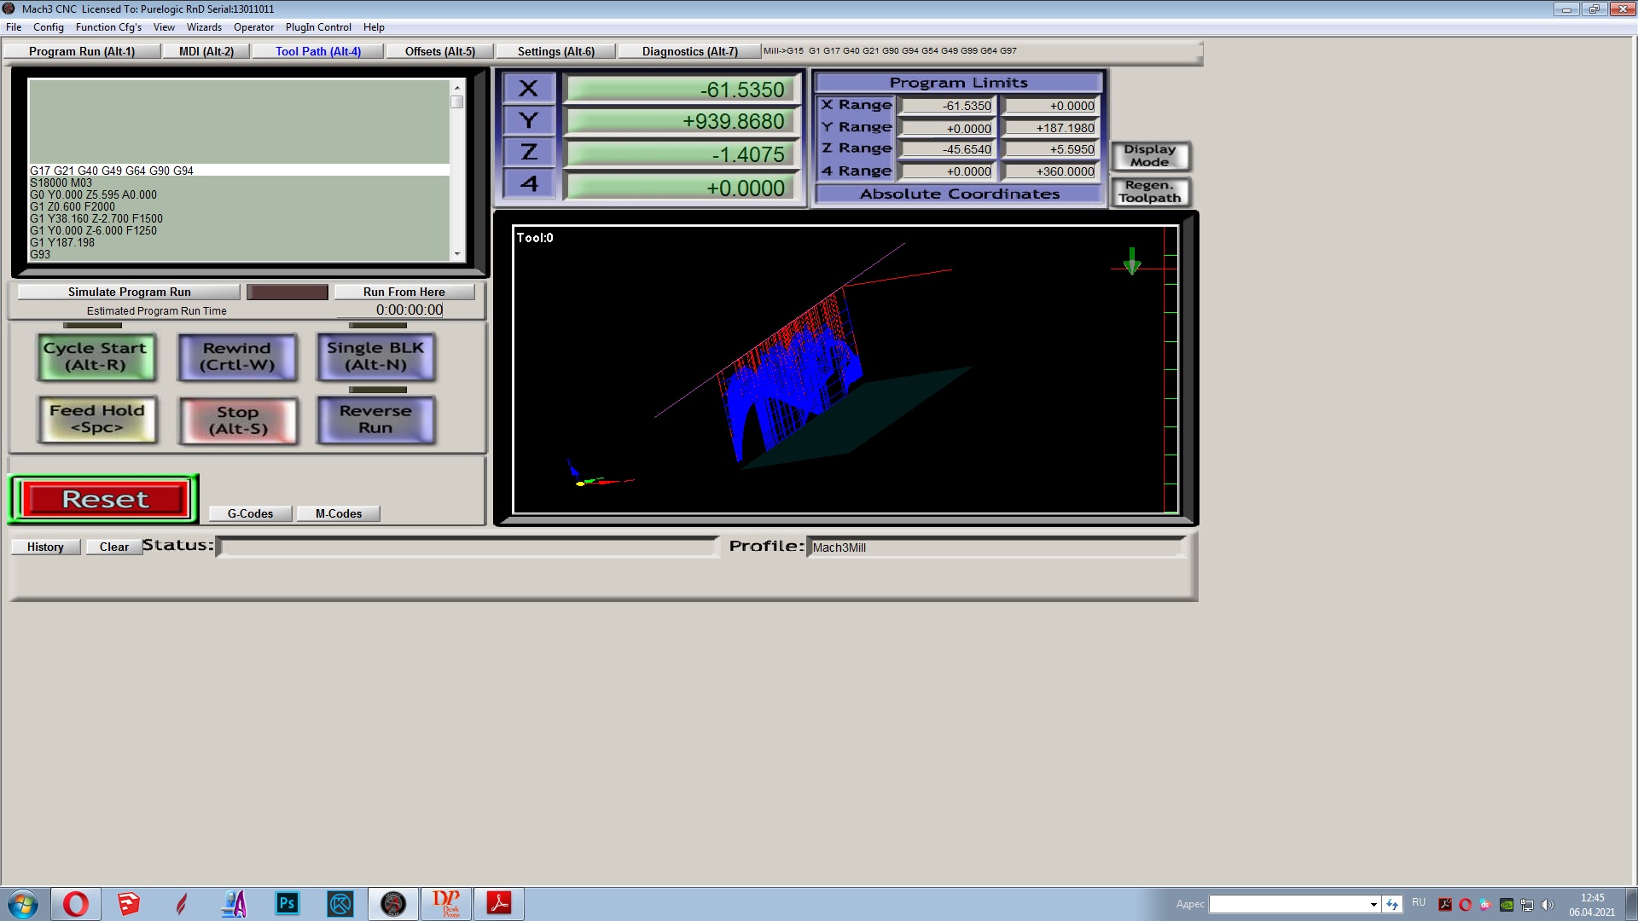Screen dimensions: 1638x921
Task: Expand the address bar dropdown in taskbar
Action: (1374, 904)
